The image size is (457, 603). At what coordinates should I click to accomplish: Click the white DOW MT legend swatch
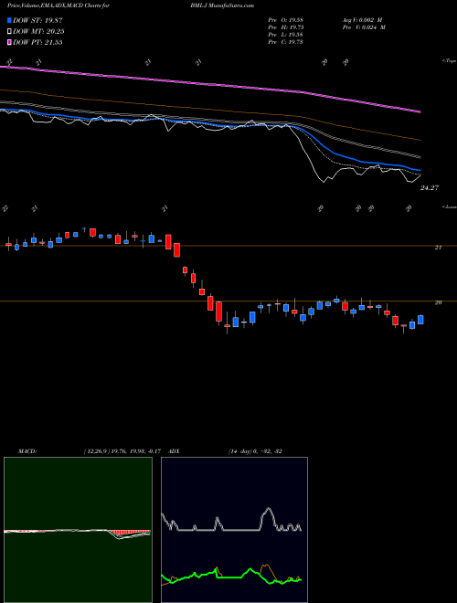pos(9,32)
